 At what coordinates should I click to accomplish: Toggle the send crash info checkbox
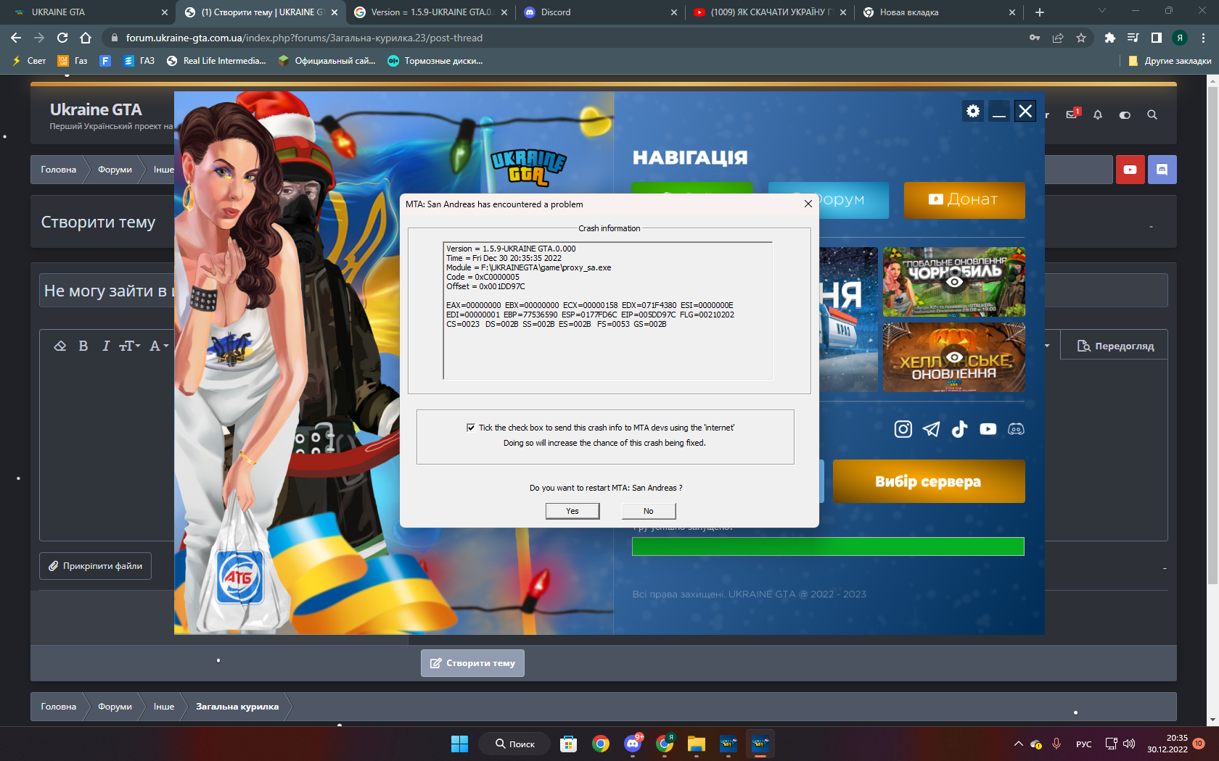[471, 428]
